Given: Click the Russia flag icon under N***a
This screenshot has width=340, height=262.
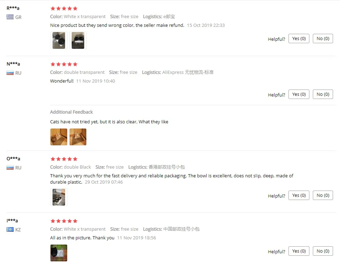Looking at the screenshot, I should click(10, 73).
